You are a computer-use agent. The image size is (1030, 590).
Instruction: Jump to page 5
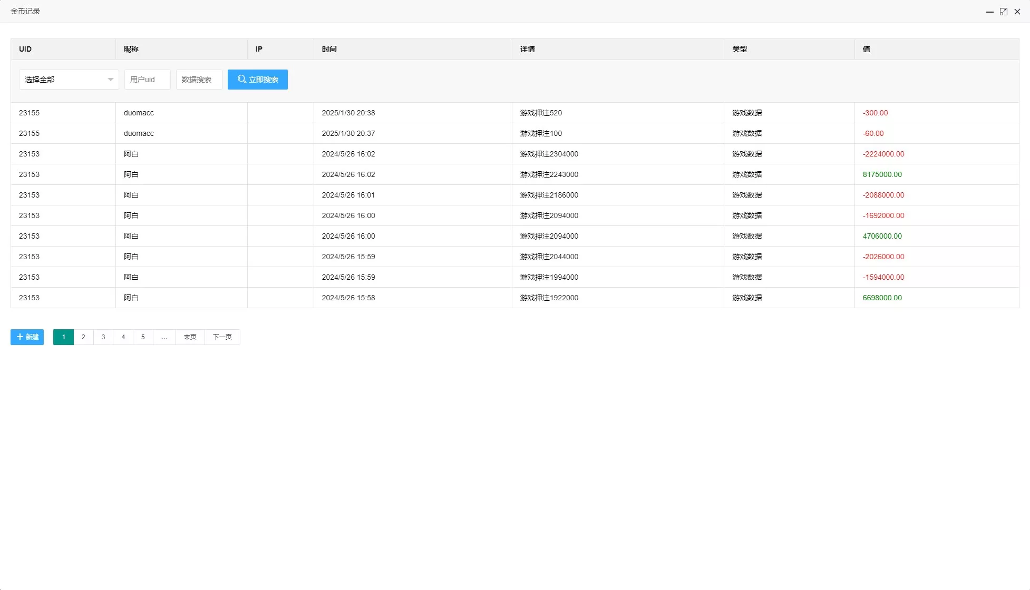143,337
